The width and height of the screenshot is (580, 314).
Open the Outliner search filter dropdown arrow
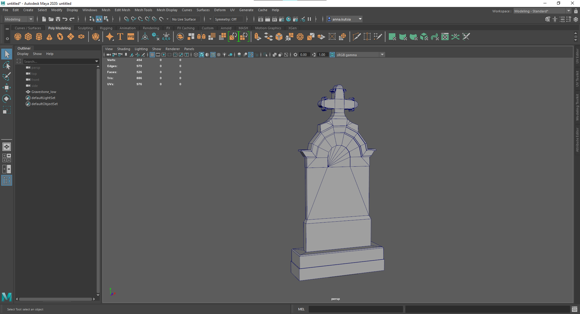click(x=97, y=61)
